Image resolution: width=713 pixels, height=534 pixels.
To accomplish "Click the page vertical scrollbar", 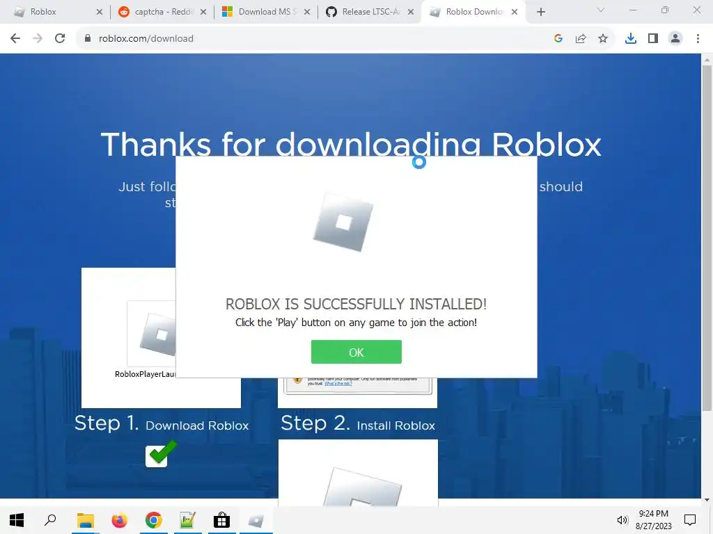I will [707, 238].
